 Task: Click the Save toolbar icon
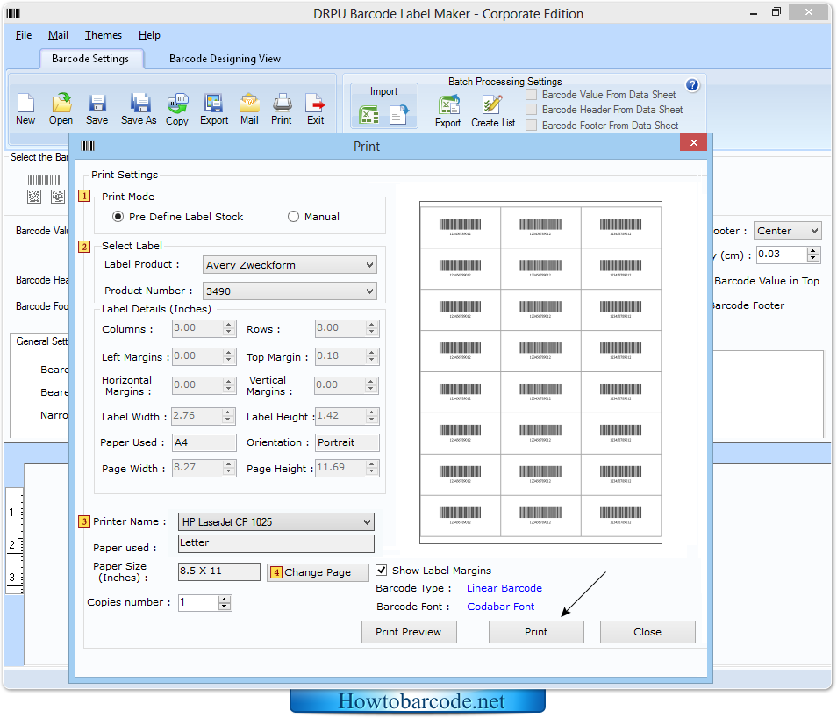tap(97, 103)
